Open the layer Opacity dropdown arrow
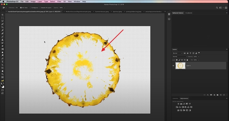Image resolution: width=229 pixels, height=121 pixels. tap(198, 56)
